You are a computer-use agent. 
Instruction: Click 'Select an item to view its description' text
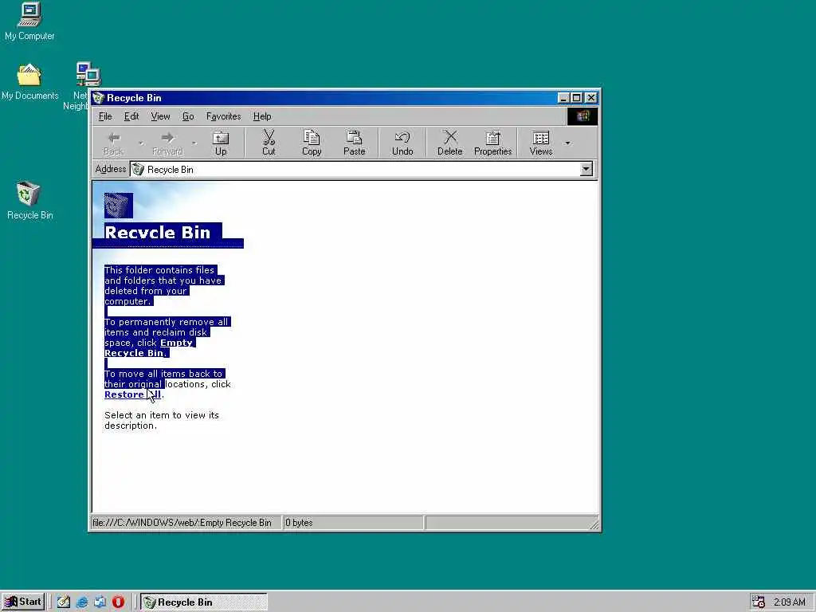[162, 420]
